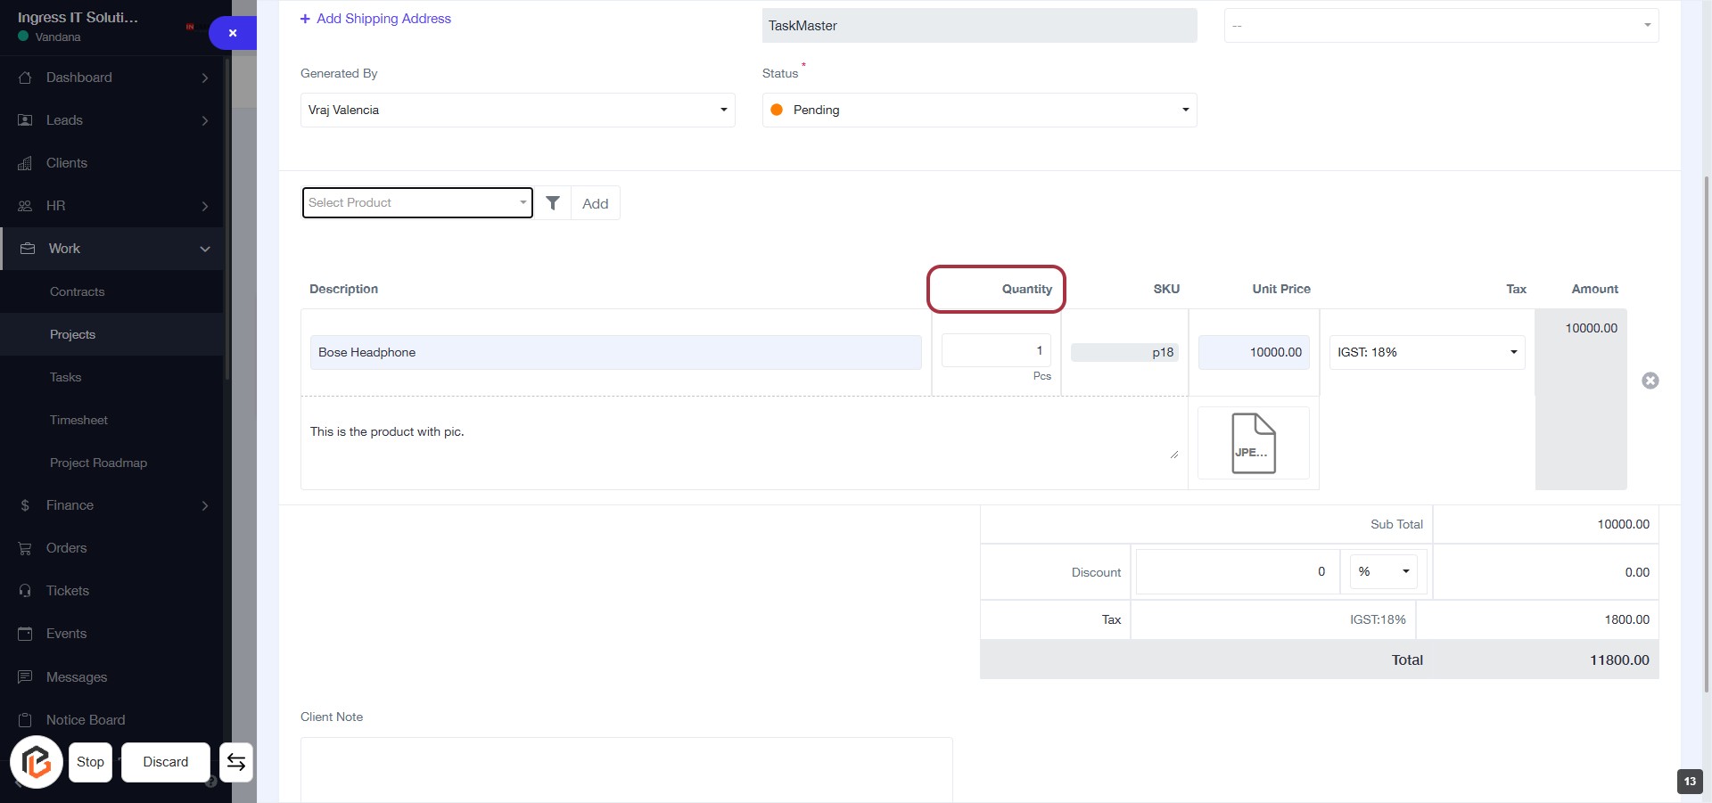
Task: Change the discount type percent dropdown
Action: 1383,572
